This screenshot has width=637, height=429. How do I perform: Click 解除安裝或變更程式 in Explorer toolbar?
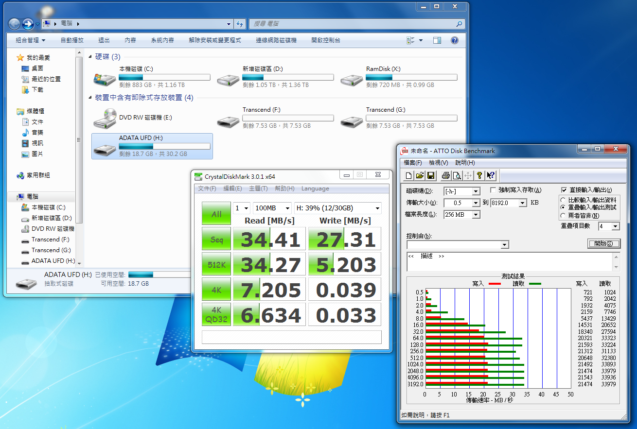[x=215, y=40]
